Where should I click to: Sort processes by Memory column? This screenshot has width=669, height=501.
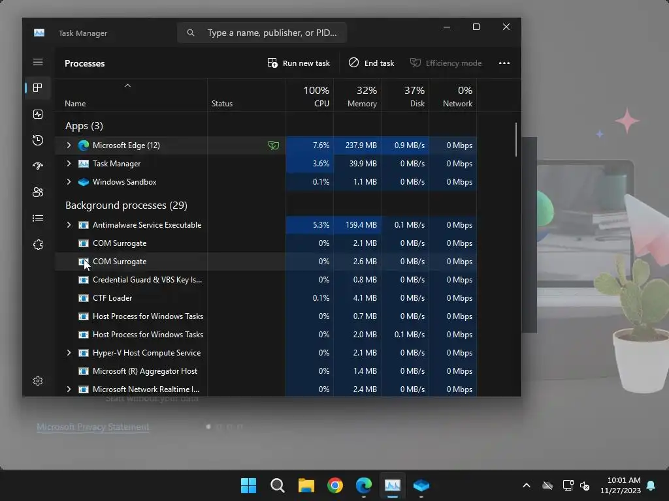click(x=357, y=95)
